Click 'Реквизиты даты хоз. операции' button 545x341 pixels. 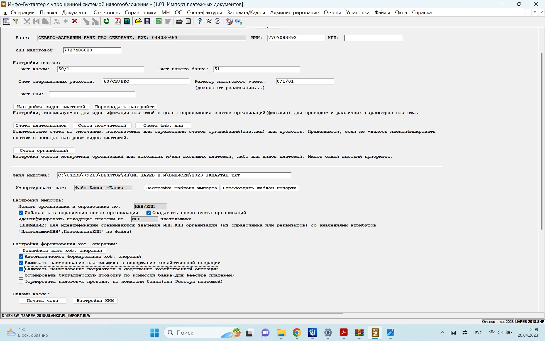[x=62, y=251]
